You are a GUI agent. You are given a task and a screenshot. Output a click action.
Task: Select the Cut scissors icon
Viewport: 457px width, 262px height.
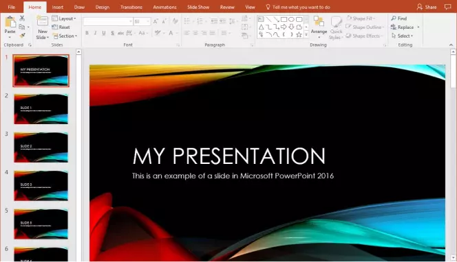(22, 18)
